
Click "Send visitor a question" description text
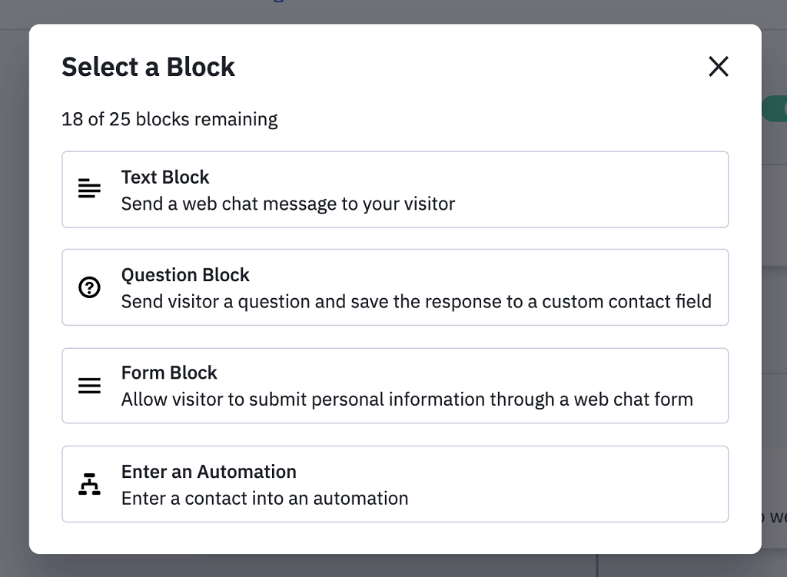click(x=416, y=301)
